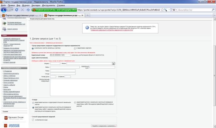
Task: Click the page vertical scrollbar thumb
Action: click(214, 76)
